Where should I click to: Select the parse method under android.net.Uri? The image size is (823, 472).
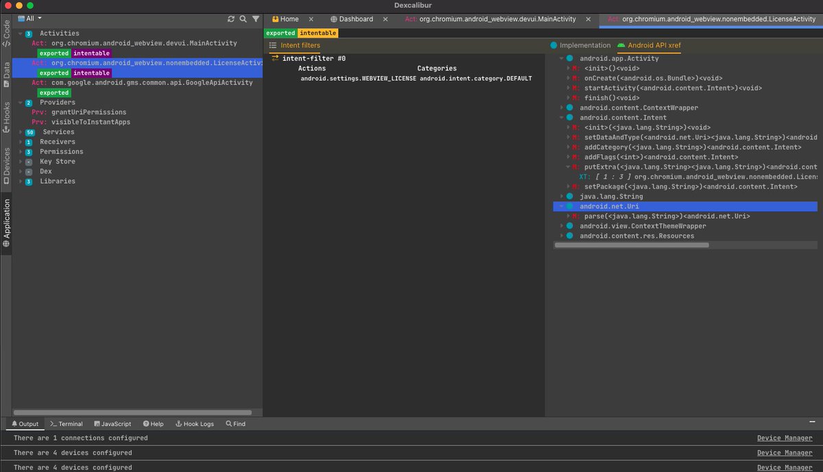[x=661, y=216]
